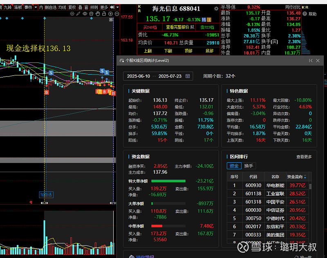The width and height of the screenshot is (327, 258).
Task: Toggle 均线 moving averages in toolbar
Action: (x=62, y=7)
